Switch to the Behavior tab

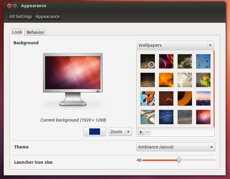coord(35,32)
